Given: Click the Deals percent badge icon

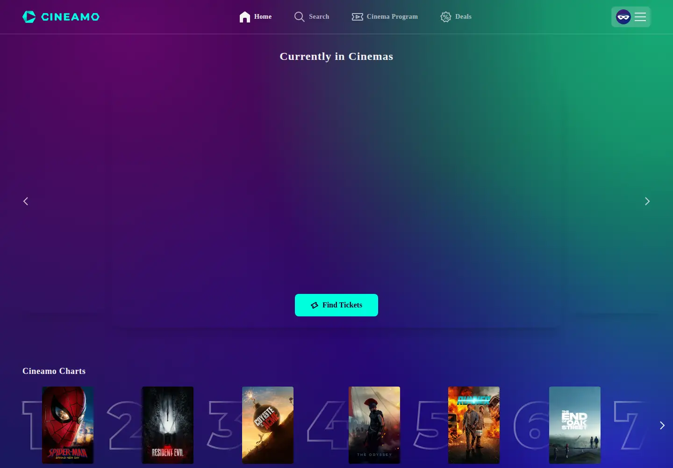Looking at the screenshot, I should (446, 17).
